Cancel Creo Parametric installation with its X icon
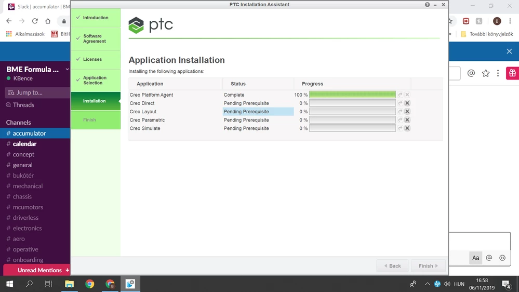The image size is (519, 292). pos(407,120)
